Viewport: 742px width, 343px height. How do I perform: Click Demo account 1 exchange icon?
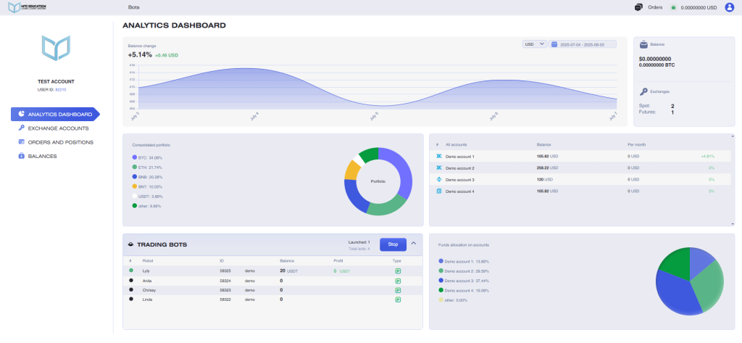[438, 156]
